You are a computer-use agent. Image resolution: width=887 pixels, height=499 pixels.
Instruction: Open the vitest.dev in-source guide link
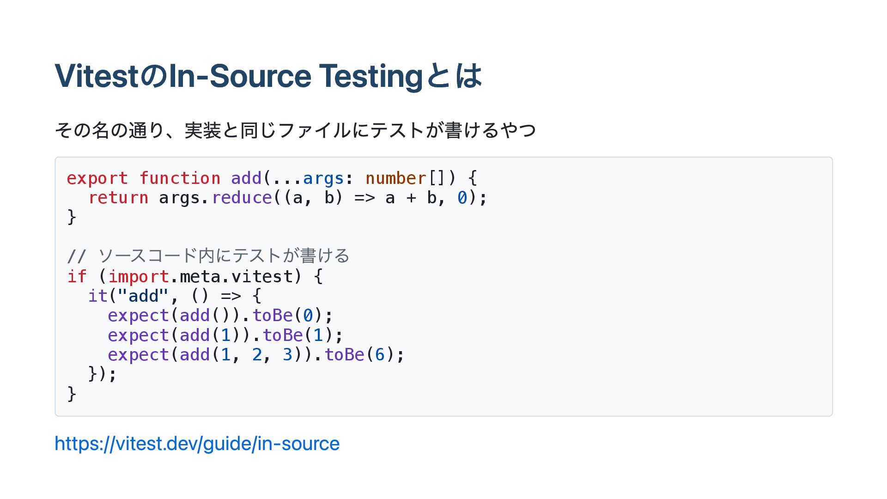click(x=197, y=444)
